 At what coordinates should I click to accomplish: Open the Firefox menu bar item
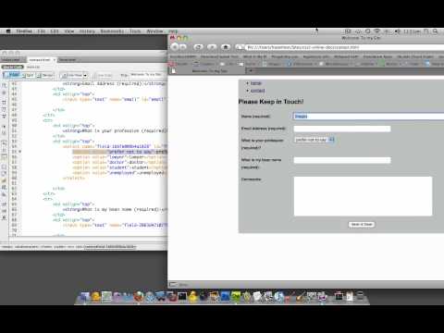tap(24, 31)
